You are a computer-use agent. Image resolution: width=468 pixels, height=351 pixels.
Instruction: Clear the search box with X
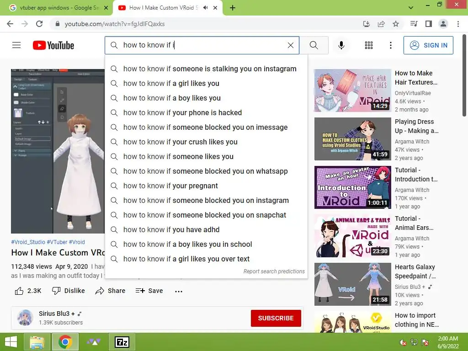pos(290,45)
